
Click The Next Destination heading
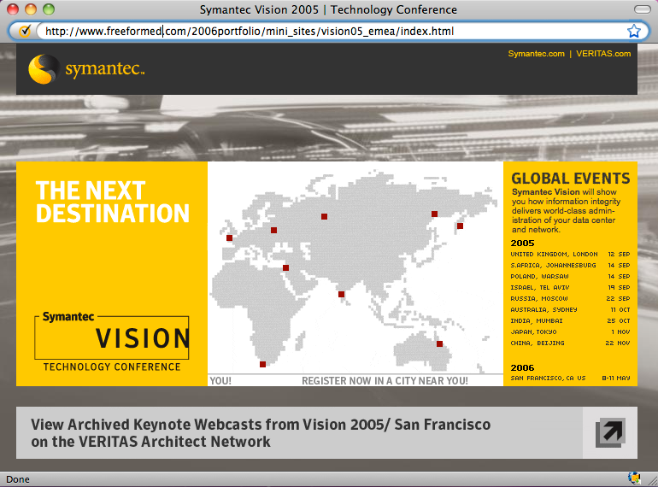point(113,202)
